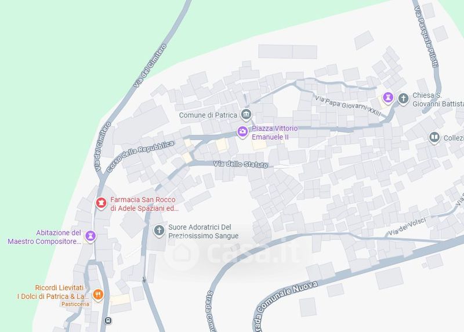
Task: Open the Suore Adoratrici church cross pin
Action: [159, 230]
